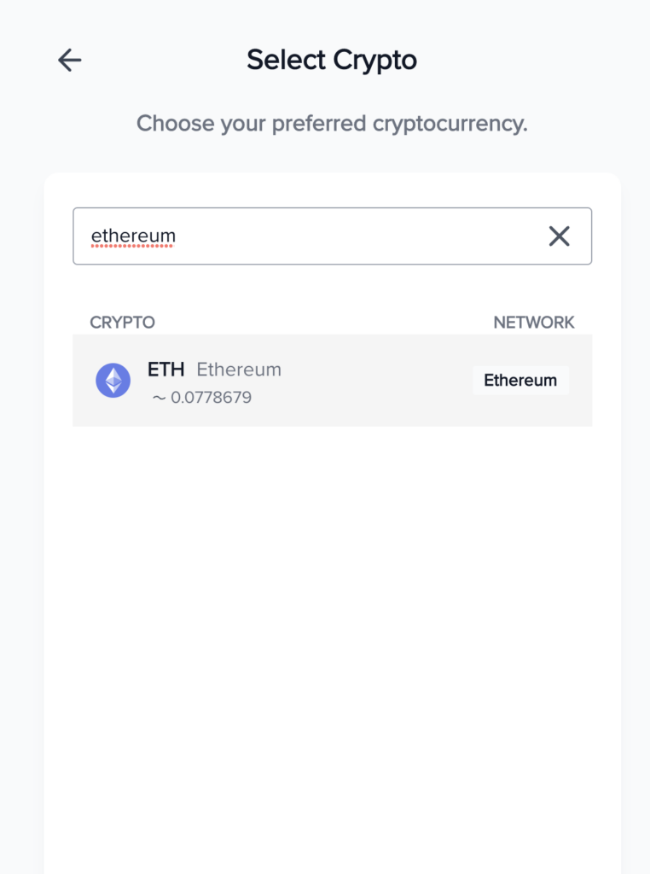
Task: Focus the search field containing "ethereum"
Action: coord(332,236)
